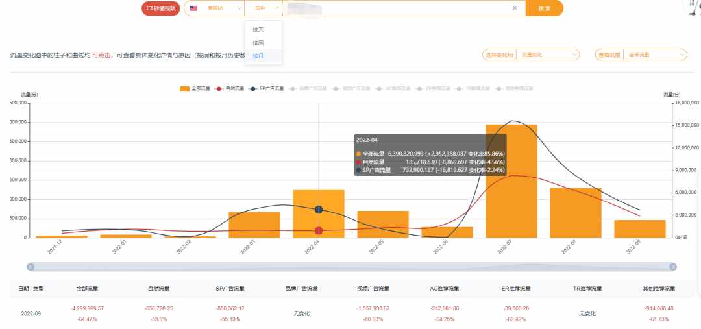Click the chart zoom range slider track

pyautogui.click(x=352, y=267)
